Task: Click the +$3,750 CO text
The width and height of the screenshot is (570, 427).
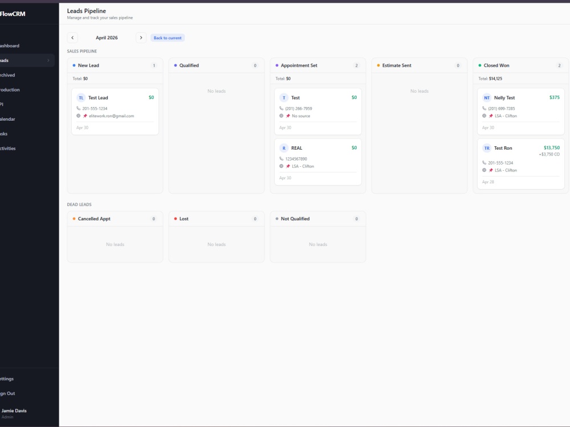Action: click(549, 154)
